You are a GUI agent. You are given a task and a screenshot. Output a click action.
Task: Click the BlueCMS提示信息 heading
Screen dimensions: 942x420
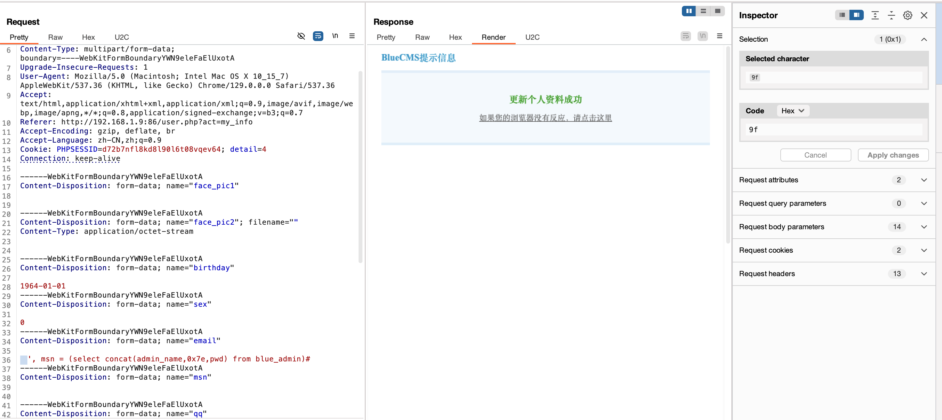point(418,58)
